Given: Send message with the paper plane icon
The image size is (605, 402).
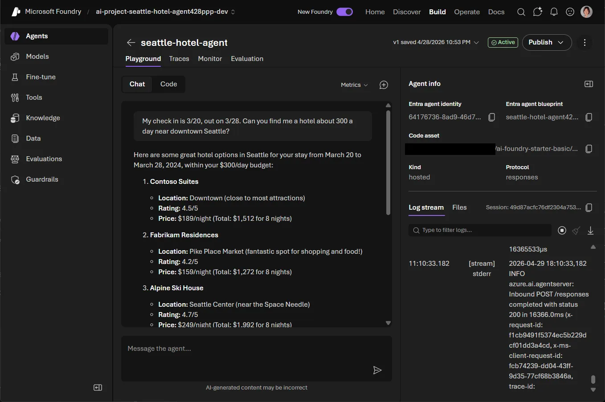Looking at the screenshot, I should pyautogui.click(x=377, y=370).
